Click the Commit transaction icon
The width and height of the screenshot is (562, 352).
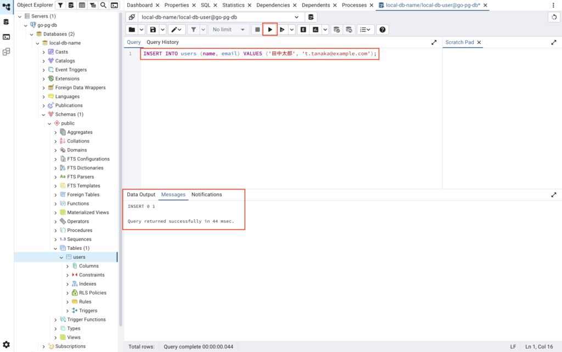pyautogui.click(x=336, y=30)
